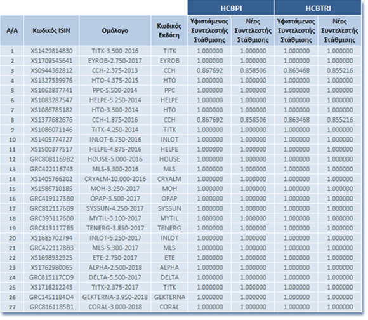368x320 pixels.
Task: Select the A/A column header
Action: click(11, 30)
